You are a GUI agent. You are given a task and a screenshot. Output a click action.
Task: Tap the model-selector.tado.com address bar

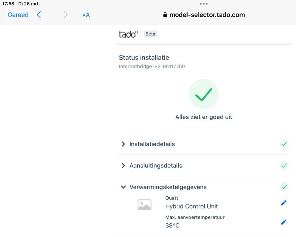click(x=207, y=15)
